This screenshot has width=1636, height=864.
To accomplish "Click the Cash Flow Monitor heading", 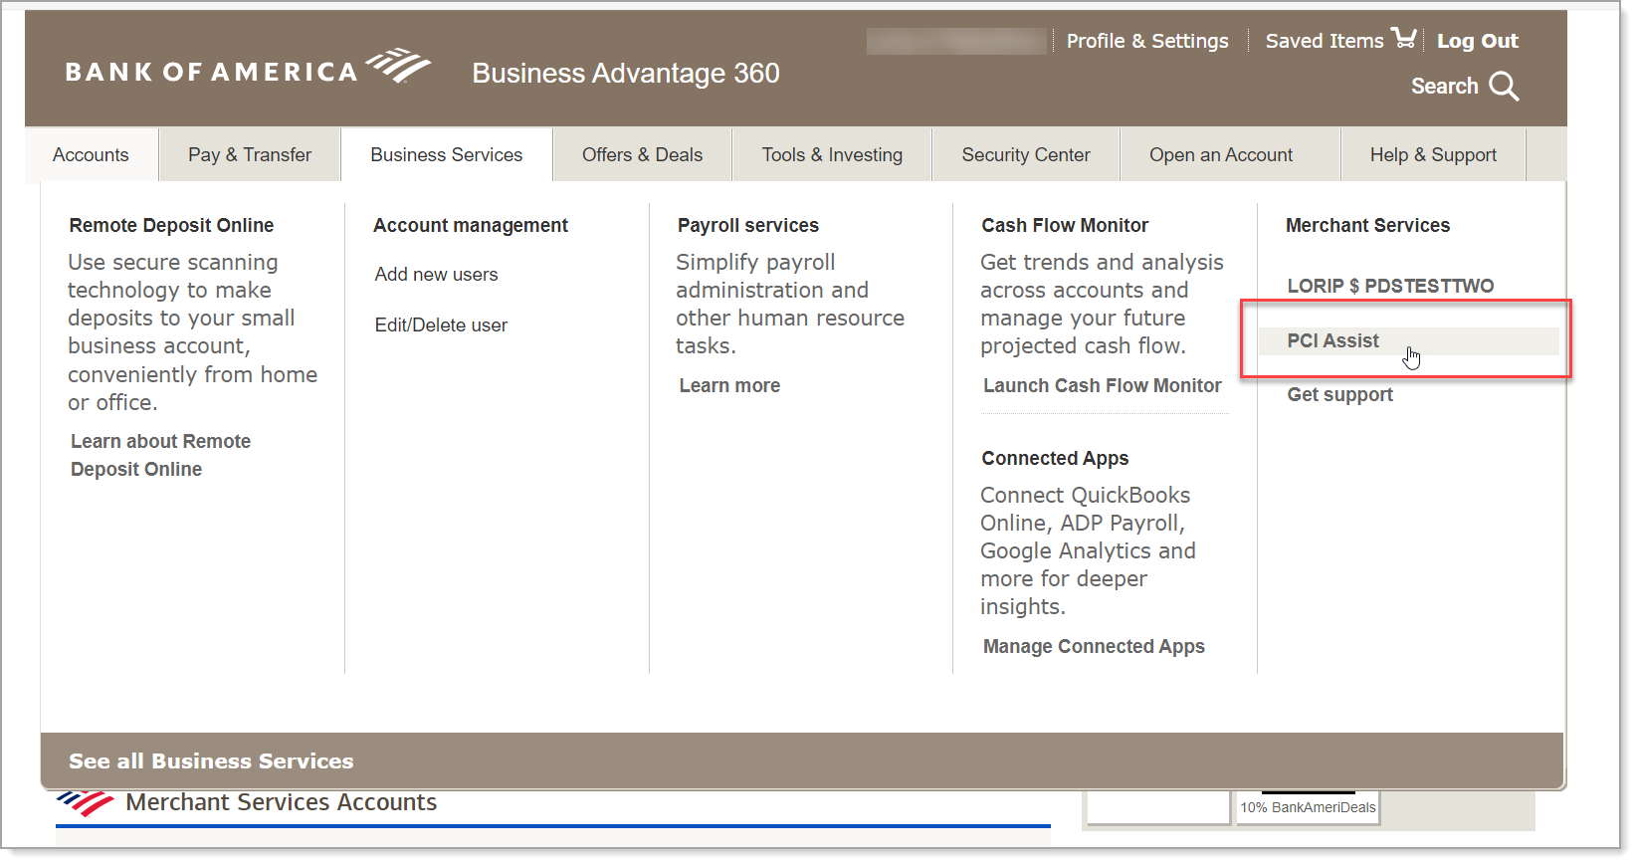I will (x=1065, y=225).
